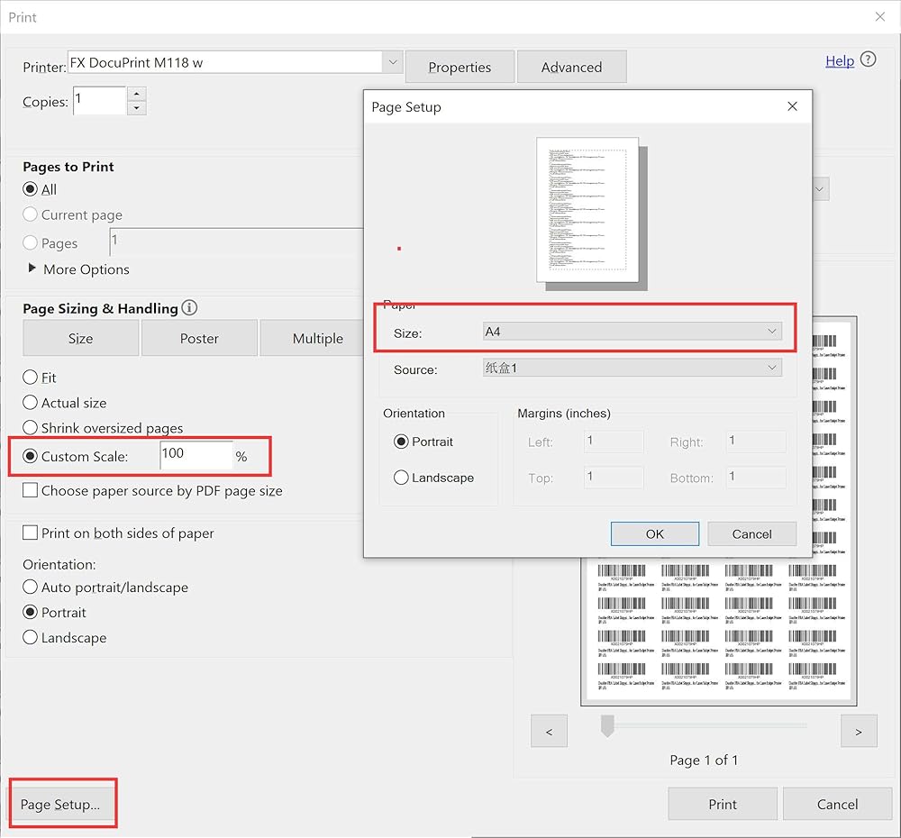Click the Page Sizing info icon
Viewport: 901px width, 838px height.
click(189, 308)
